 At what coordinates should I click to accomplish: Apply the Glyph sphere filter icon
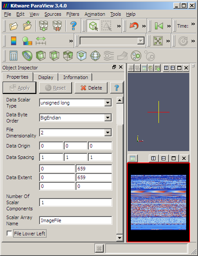point(95,56)
